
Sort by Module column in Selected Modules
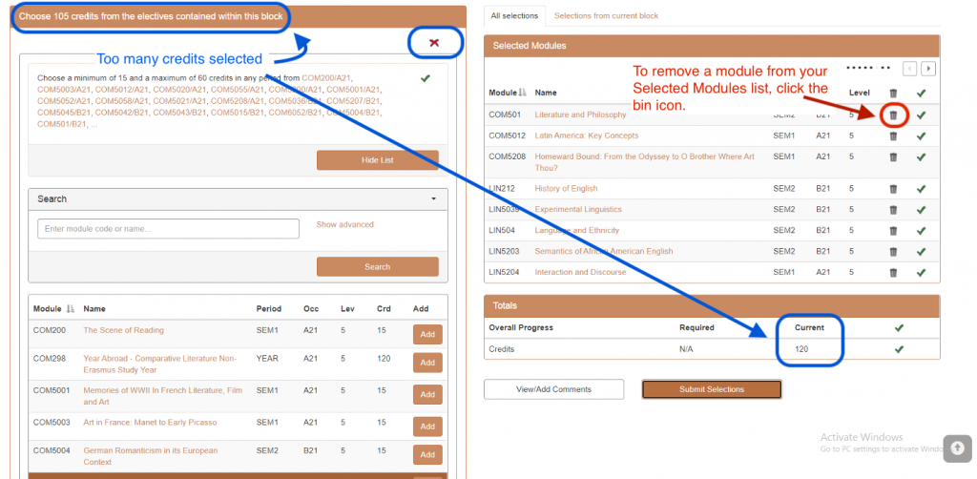(x=522, y=93)
